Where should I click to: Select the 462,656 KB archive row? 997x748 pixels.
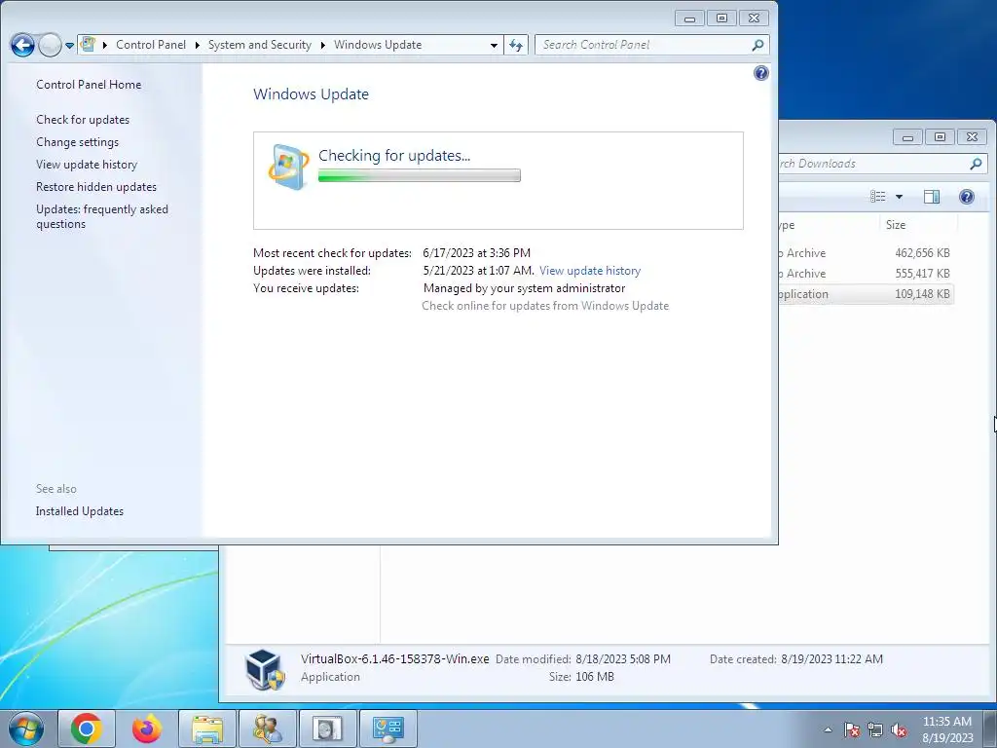coord(866,253)
